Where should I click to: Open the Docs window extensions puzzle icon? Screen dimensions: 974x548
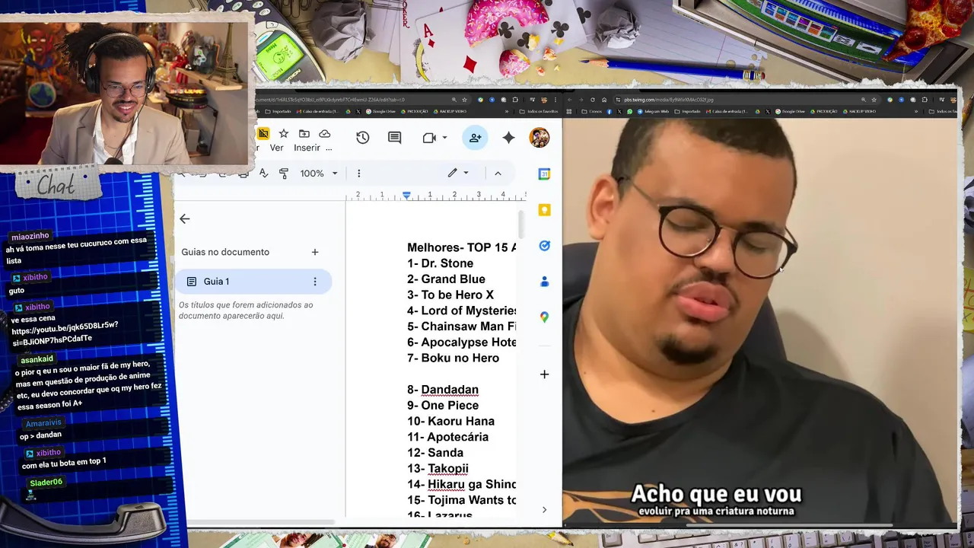(x=515, y=100)
